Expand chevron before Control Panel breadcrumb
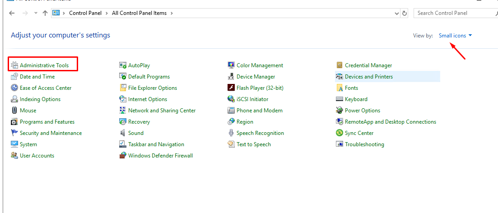The width and height of the screenshot is (498, 213). (64, 13)
